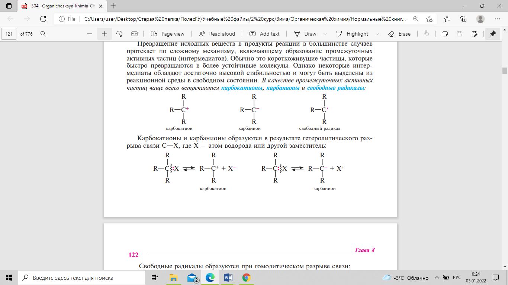The height and width of the screenshot is (285, 508).
Task: Click the zoom magnifier in address bar
Action: [x=415, y=19]
